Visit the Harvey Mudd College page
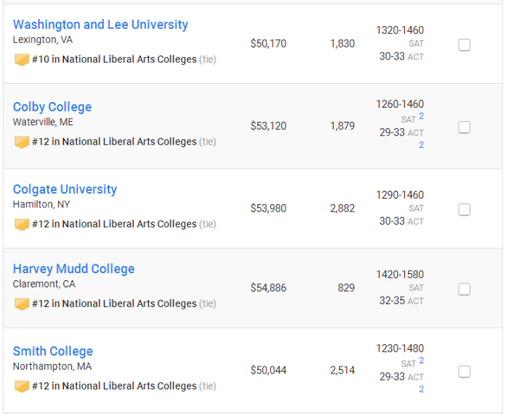Image resolution: width=507 pixels, height=414 pixels. click(74, 269)
